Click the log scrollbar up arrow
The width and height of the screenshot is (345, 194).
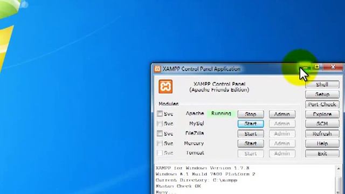tap(339, 169)
